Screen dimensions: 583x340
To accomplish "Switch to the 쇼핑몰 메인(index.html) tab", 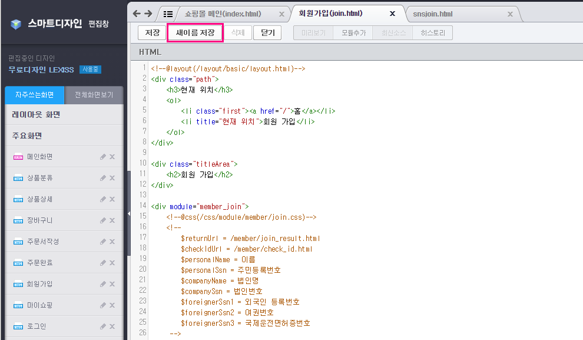I will (x=223, y=14).
